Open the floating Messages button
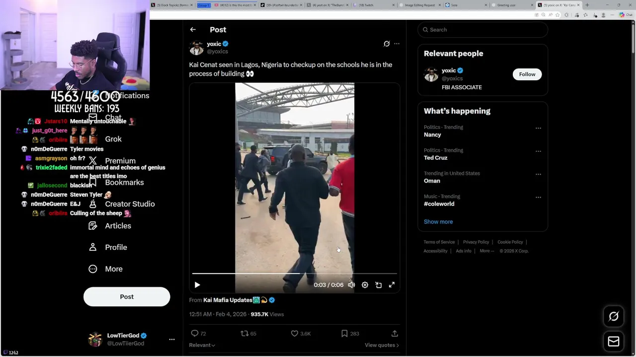Screen dimensions: 636x357 (x=614, y=342)
